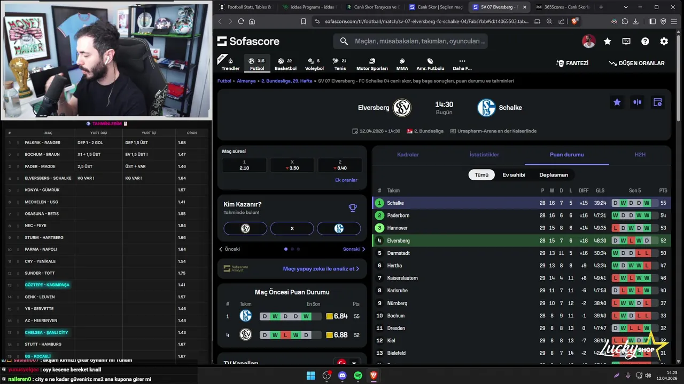The image size is (684, 384).
Task: Click odds 3.40 for away win
Action: click(x=340, y=165)
